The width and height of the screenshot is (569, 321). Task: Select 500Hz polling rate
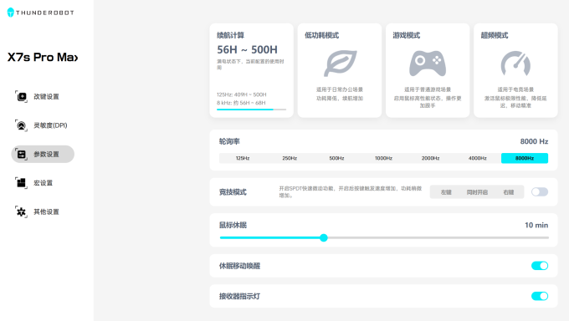point(336,158)
